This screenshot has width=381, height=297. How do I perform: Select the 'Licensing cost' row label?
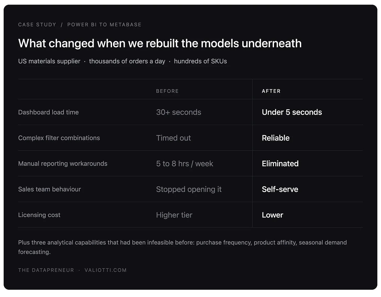(39, 215)
